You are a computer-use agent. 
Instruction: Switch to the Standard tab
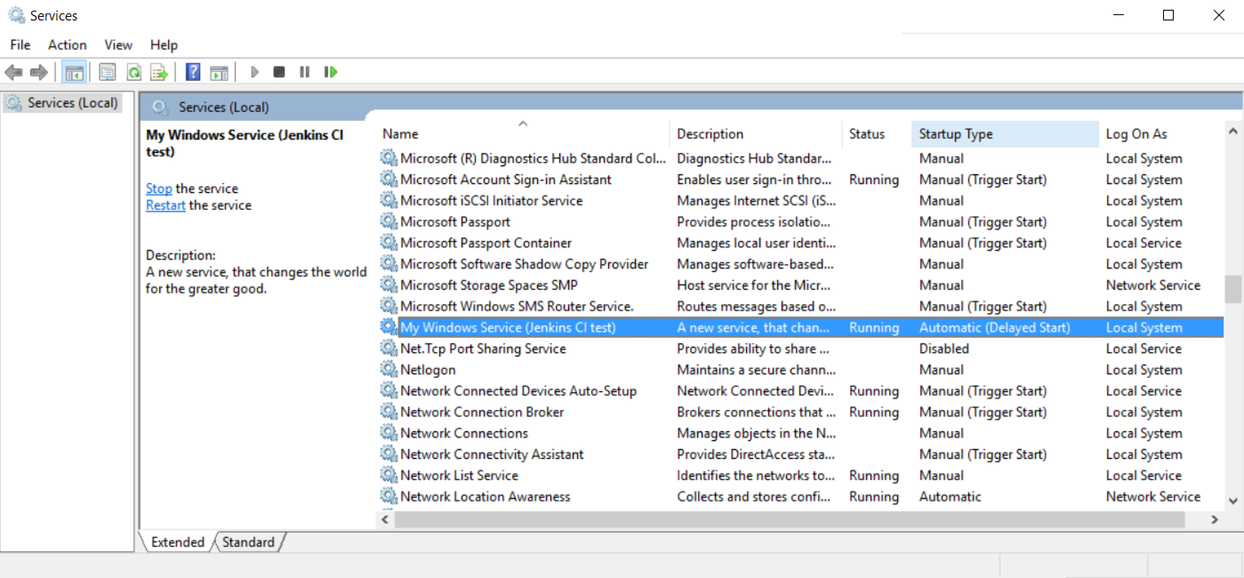click(x=248, y=542)
